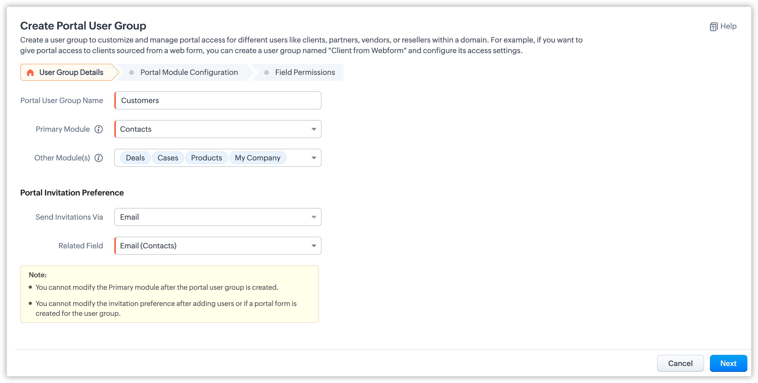Image resolution: width=758 pixels, height=383 pixels.
Task: Expand the Send Invitations Via dropdown
Action: click(x=314, y=217)
